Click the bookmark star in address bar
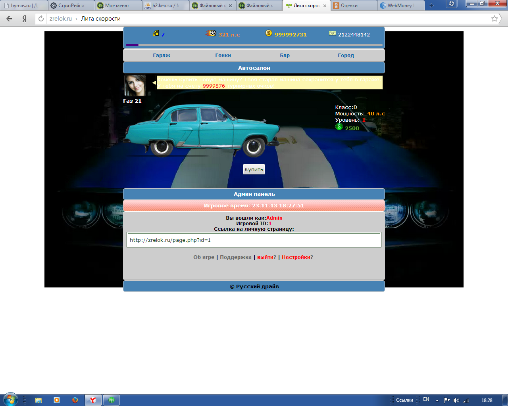The height and width of the screenshot is (406, 508). pyautogui.click(x=495, y=19)
